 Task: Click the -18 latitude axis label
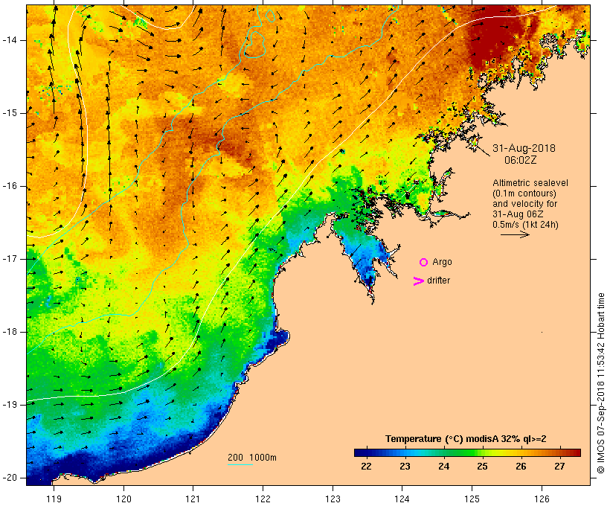tap(10, 332)
